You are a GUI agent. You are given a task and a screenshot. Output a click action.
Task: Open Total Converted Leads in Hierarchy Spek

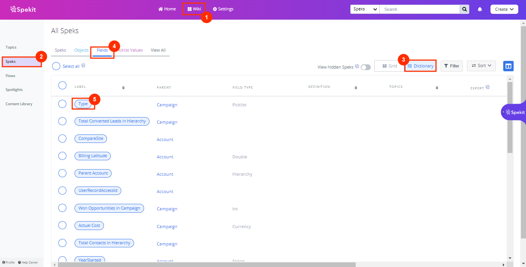coord(112,121)
